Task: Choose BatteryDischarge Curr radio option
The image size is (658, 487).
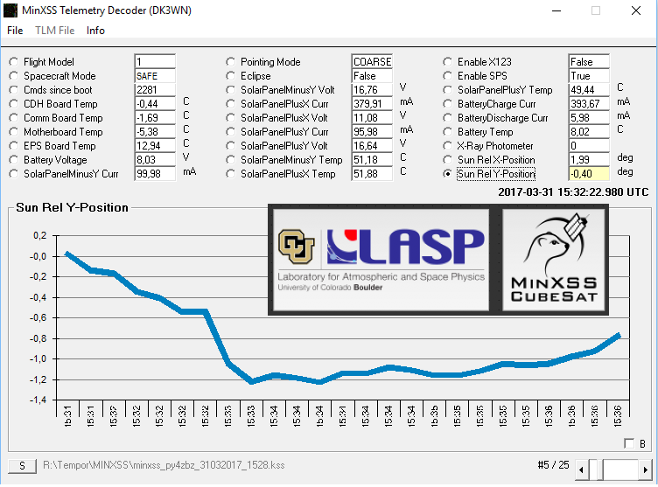Action: point(448,118)
